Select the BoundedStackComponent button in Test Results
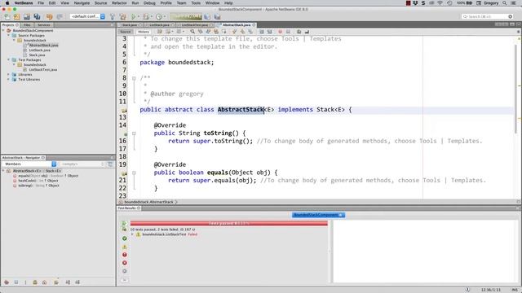Image resolution: width=522 pixels, height=293 pixels. pyautogui.click(x=318, y=215)
